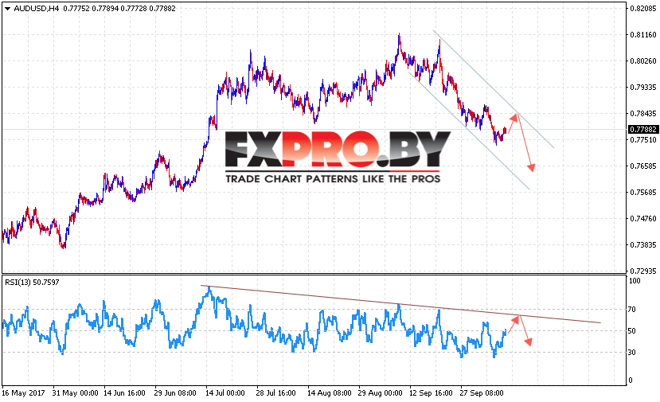Click the 12 Sep 16:00 date label

431,393
